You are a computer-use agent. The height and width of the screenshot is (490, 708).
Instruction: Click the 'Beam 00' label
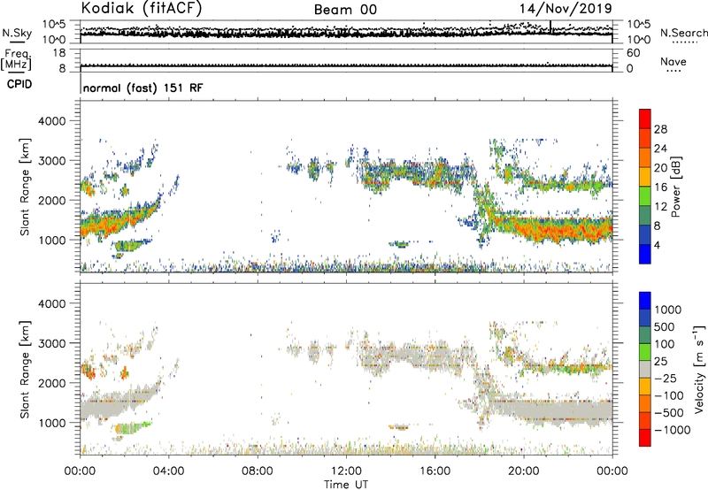pyautogui.click(x=345, y=10)
